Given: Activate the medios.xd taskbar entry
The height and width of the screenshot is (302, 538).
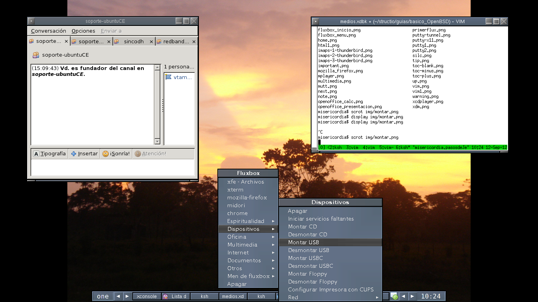Looking at the screenshot, I should pos(233,296).
